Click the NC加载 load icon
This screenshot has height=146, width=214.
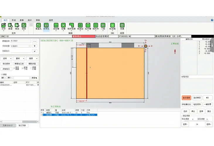tap(112, 26)
